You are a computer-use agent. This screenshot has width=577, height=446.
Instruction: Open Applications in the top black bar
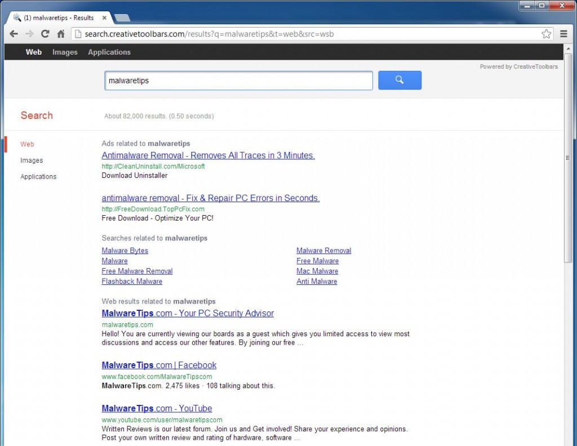[109, 52]
